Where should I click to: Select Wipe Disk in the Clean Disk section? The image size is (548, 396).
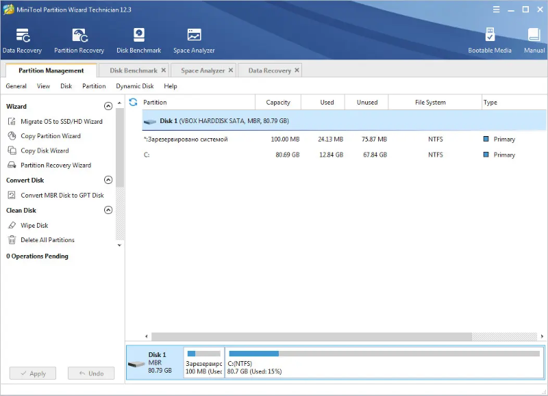click(x=34, y=225)
